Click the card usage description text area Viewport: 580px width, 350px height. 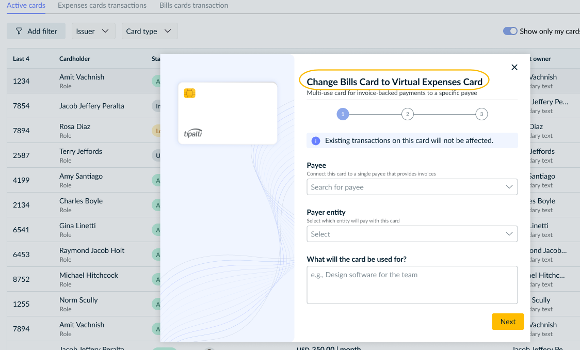pyautogui.click(x=412, y=285)
